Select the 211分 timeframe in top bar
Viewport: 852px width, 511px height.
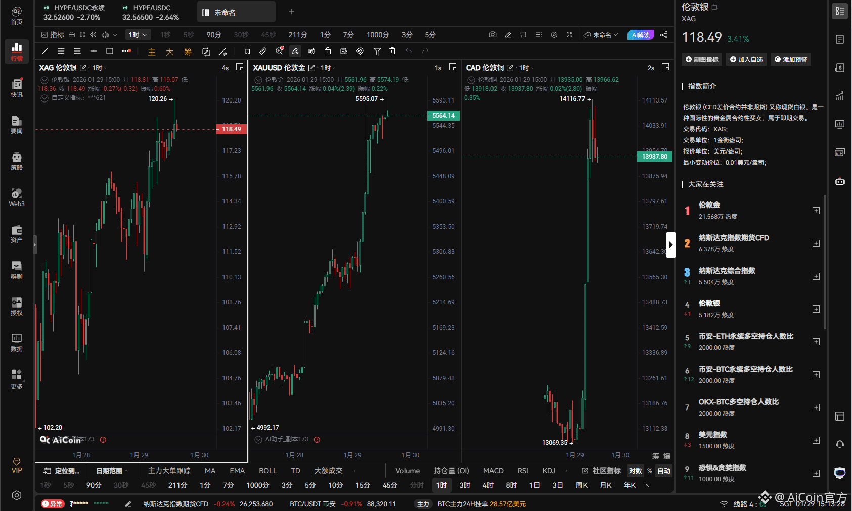pyautogui.click(x=298, y=35)
